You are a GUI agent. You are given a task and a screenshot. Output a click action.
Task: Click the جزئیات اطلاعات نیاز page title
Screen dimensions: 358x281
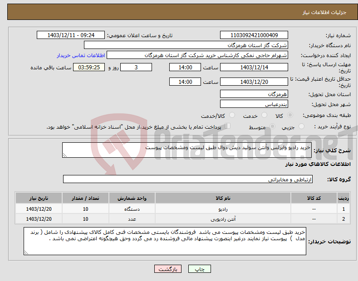324,12
